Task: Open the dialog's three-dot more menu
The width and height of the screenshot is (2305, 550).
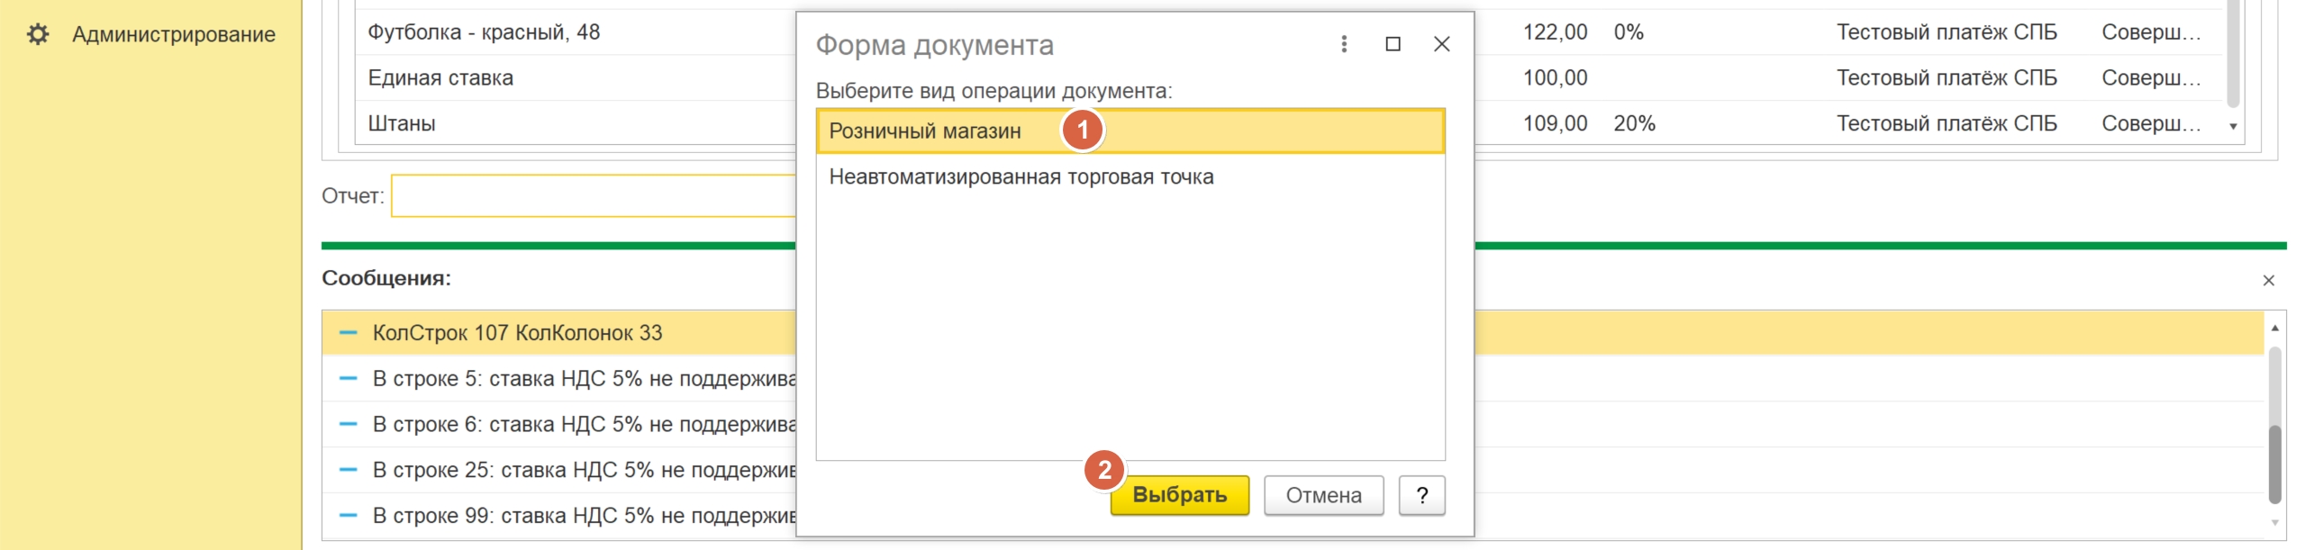Action: coord(1343,44)
